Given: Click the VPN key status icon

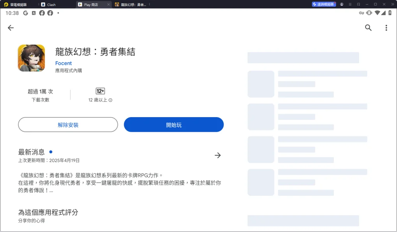Looking at the screenshot, I should click(362, 13).
